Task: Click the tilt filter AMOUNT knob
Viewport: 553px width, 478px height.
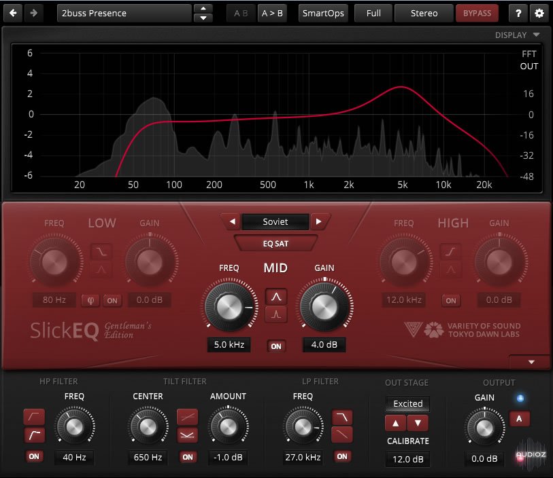Action: click(x=228, y=426)
